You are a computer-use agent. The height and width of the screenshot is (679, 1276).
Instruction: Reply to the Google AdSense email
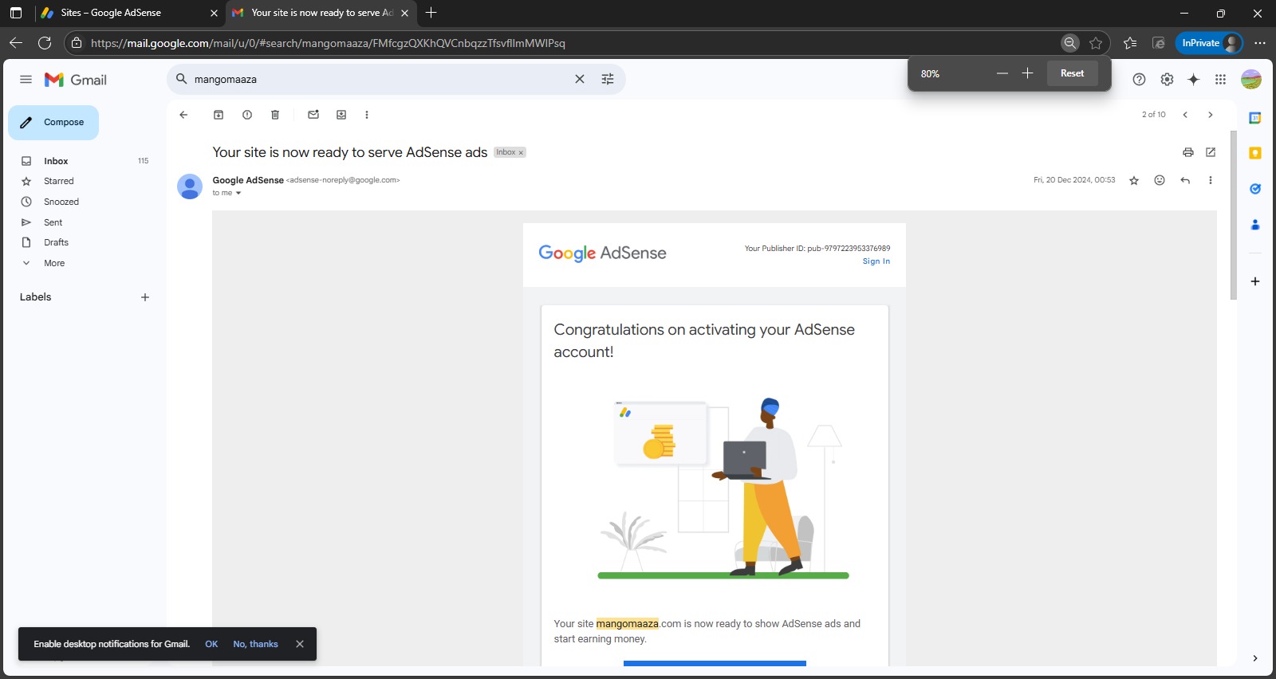1185,180
